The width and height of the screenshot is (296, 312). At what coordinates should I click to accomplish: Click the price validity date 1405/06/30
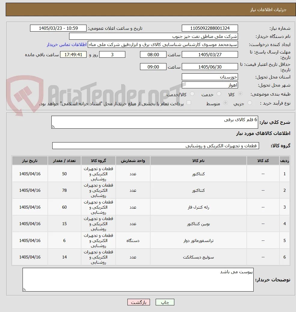click(210, 67)
